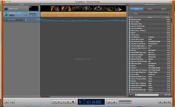The height and width of the screenshot is (107, 175).
Task: Switch to the Movies tab in media browser
Action: point(164,9)
